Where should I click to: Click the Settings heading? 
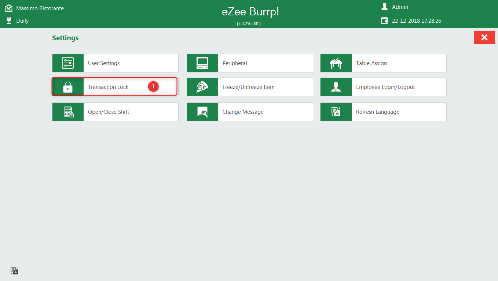point(65,38)
